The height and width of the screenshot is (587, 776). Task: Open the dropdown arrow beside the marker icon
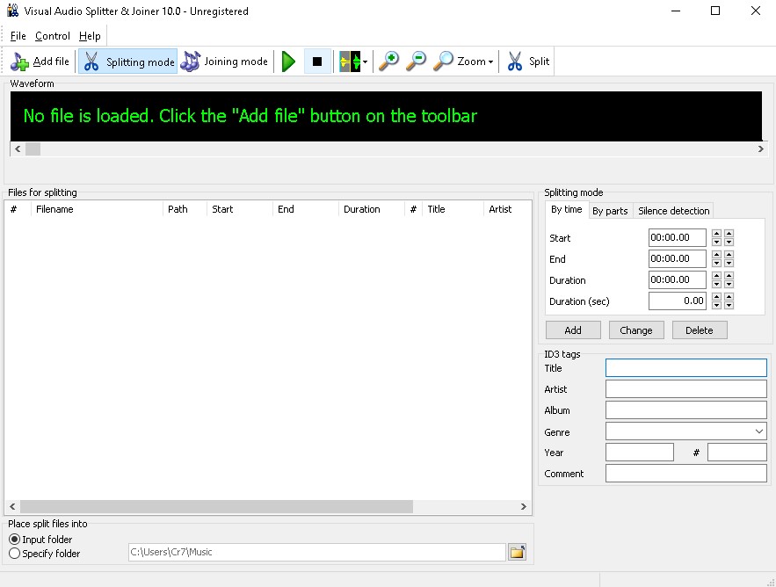[x=366, y=62]
